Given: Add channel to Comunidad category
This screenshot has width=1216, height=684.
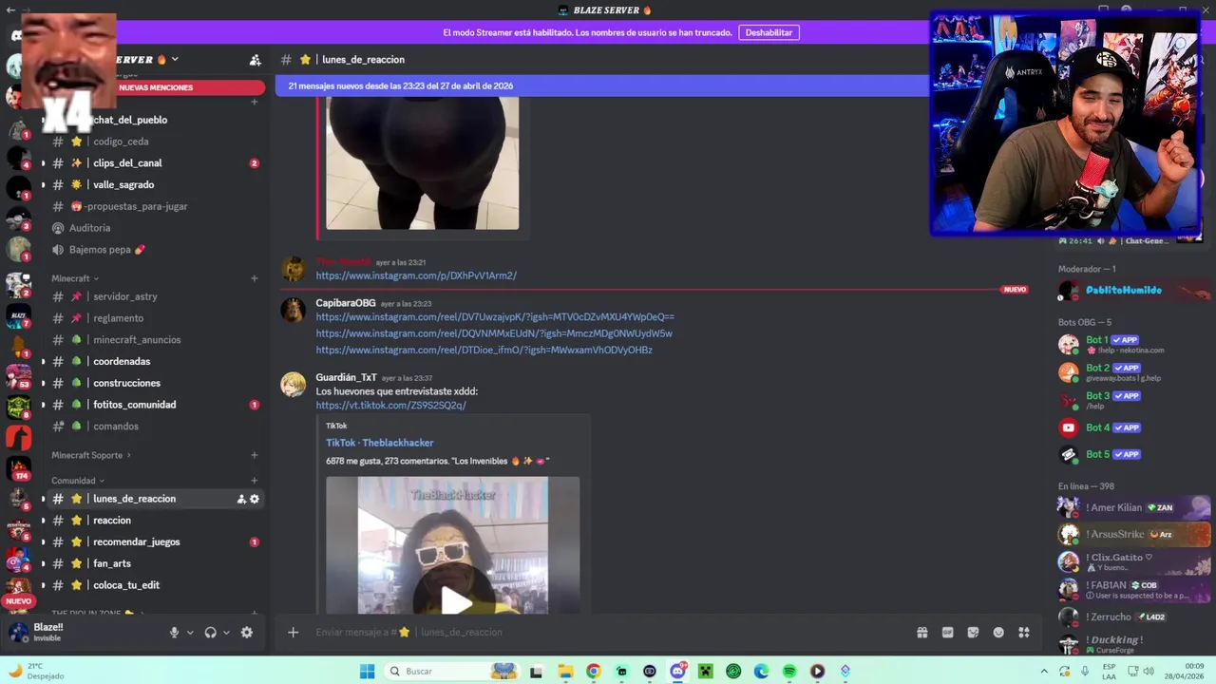Looking at the screenshot, I should coord(254,481).
